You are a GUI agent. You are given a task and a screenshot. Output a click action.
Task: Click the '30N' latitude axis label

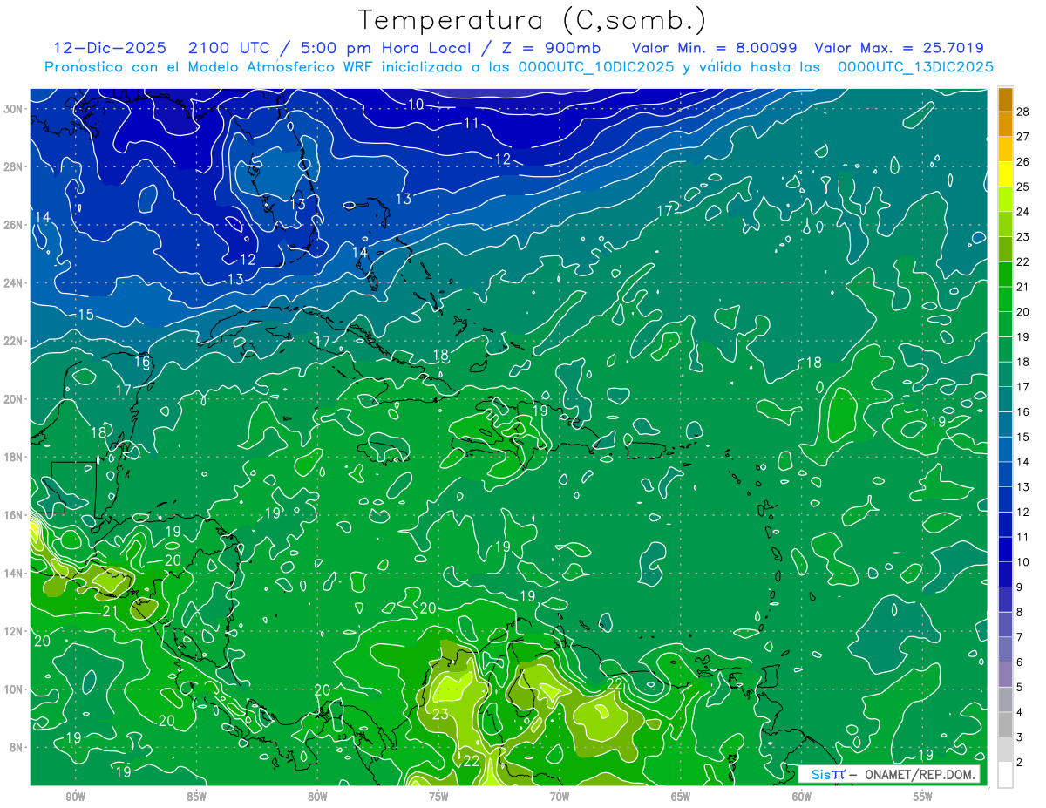(x=15, y=108)
